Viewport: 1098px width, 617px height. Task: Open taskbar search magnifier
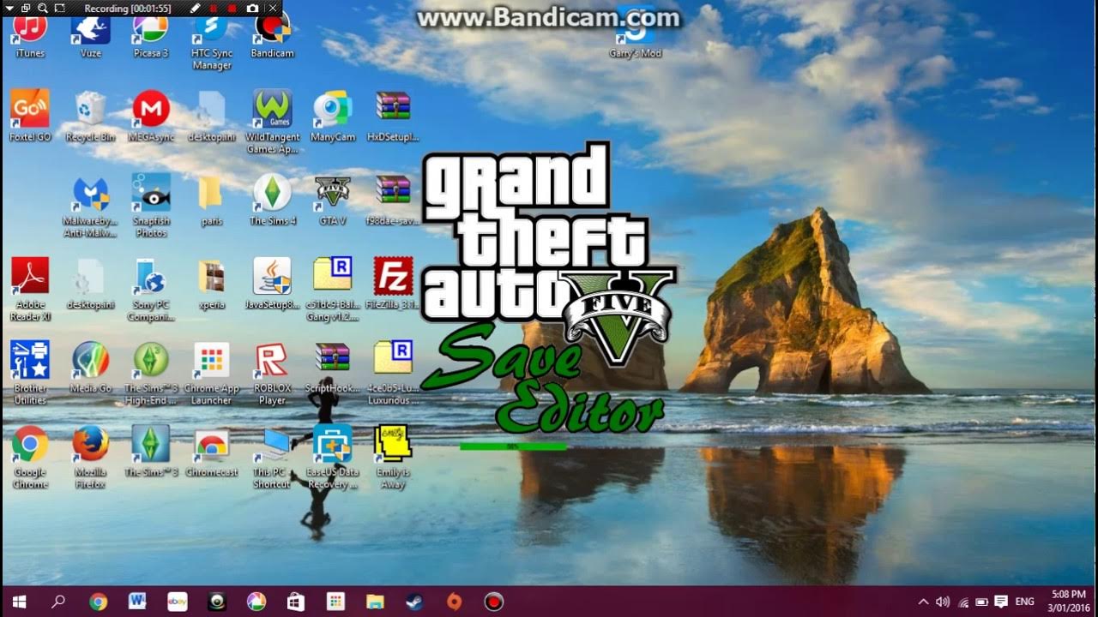pos(58,602)
